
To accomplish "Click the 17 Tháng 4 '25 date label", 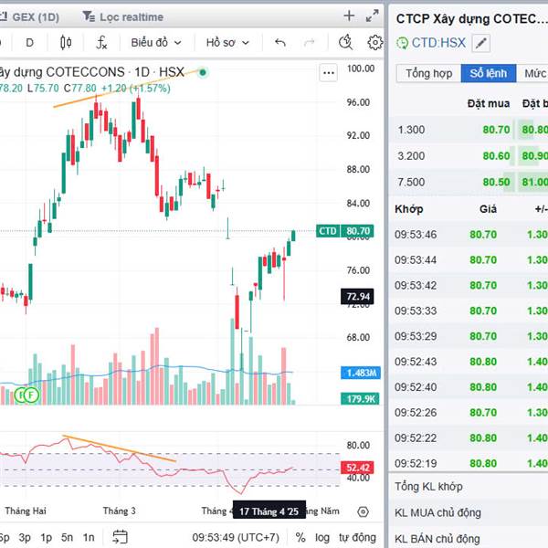I will point(269,511).
